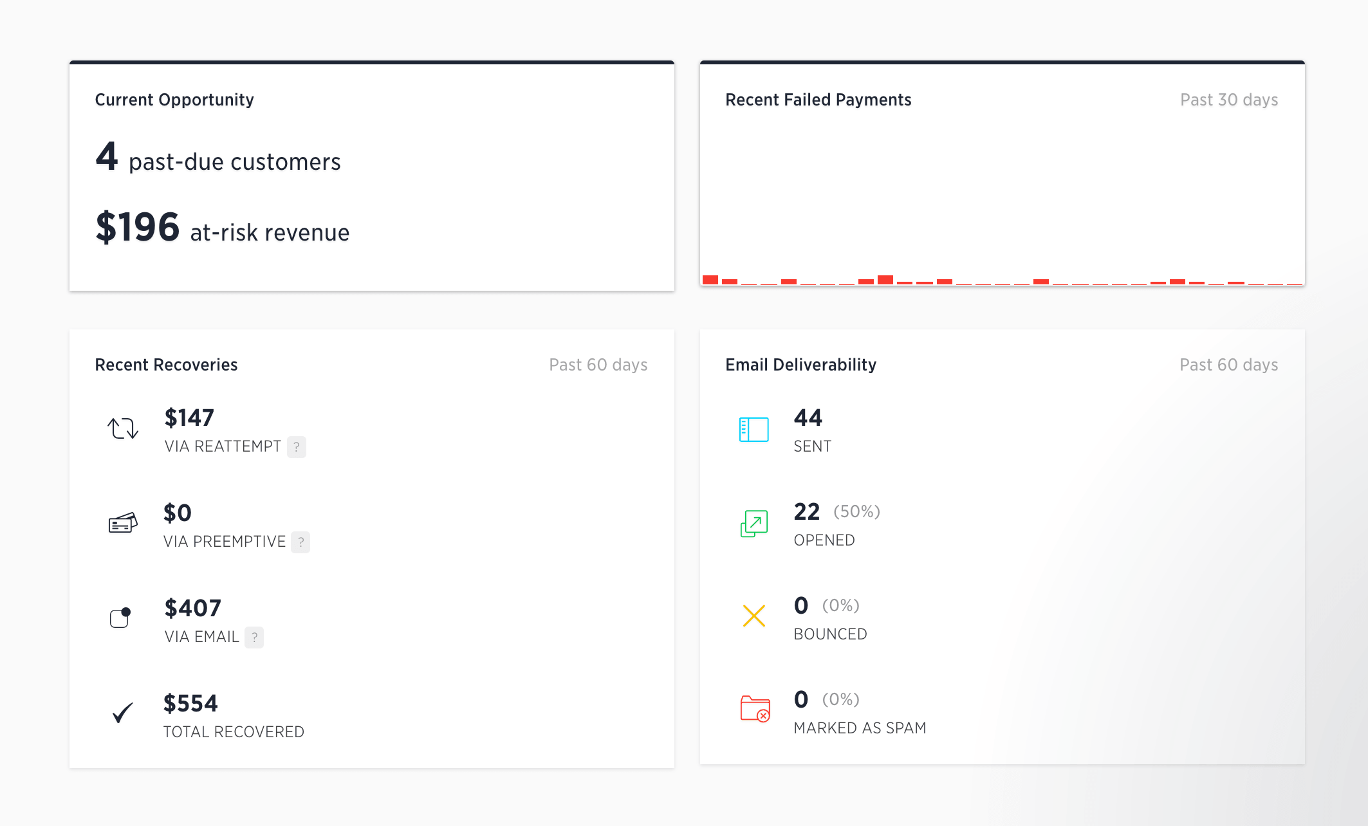Click the red spam folder icon
1368x826 pixels.
point(755,709)
